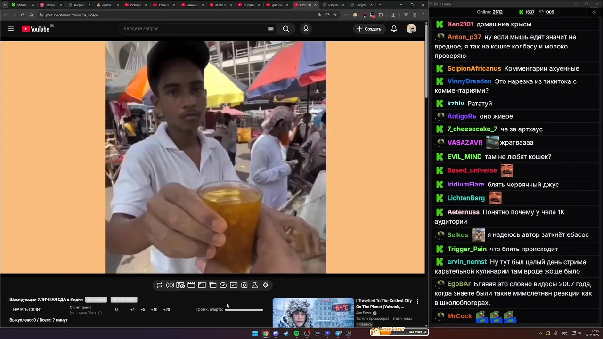Switch to the Stream browser tab
This screenshot has height=339, width=603.
click(x=22, y=5)
